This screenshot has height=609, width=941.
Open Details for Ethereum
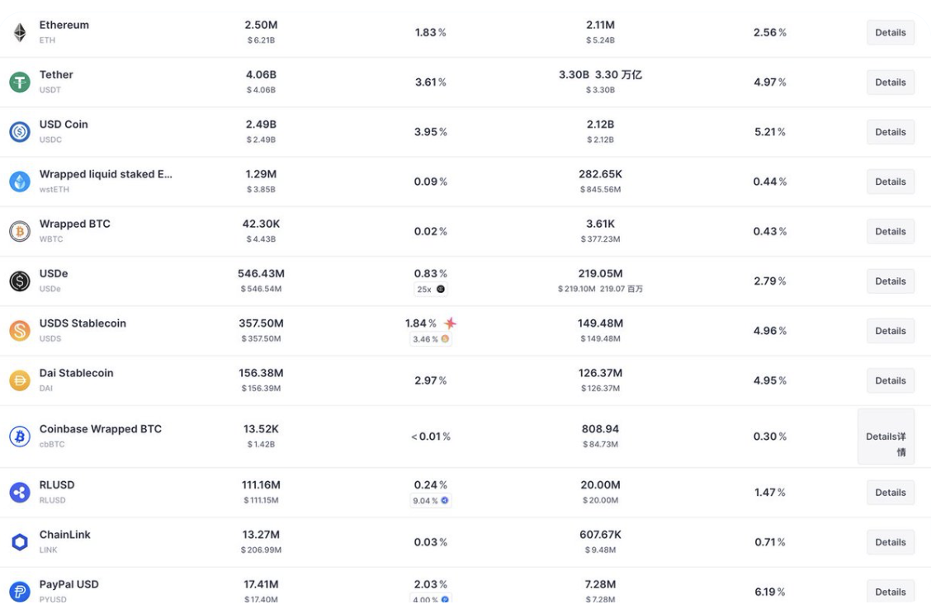[x=890, y=33]
